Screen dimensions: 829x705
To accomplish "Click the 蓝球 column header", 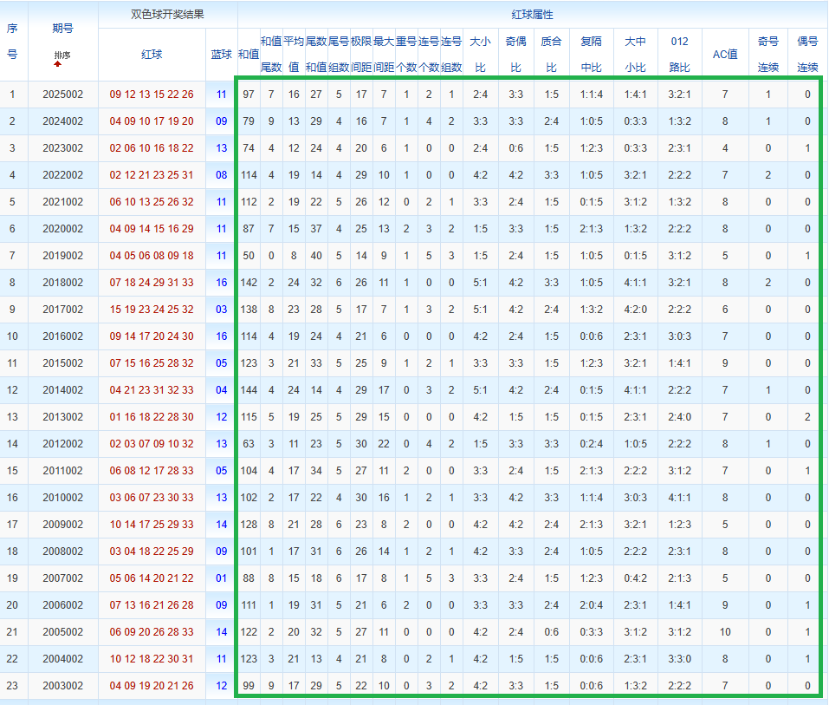I will (x=222, y=54).
